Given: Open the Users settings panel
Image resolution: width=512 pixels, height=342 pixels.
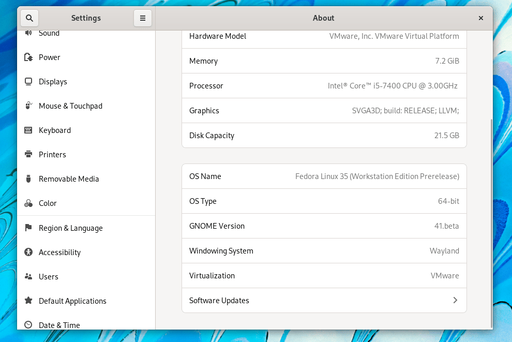Looking at the screenshot, I should click(49, 277).
